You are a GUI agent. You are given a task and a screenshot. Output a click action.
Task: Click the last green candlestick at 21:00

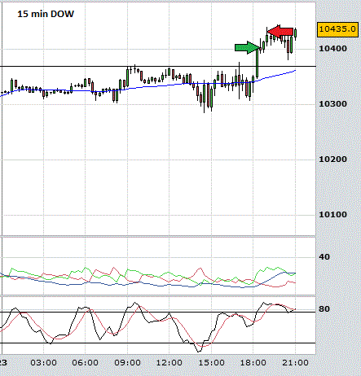pos(295,33)
